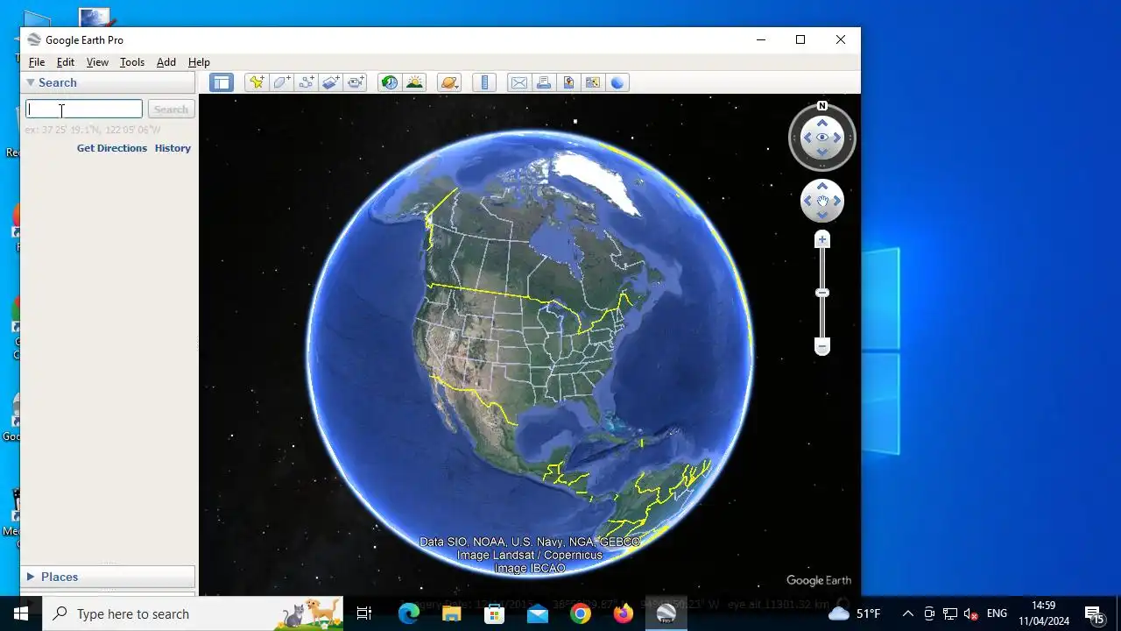1121x631 pixels.
Task: Expand the Places panel triangle
Action: pyautogui.click(x=31, y=577)
